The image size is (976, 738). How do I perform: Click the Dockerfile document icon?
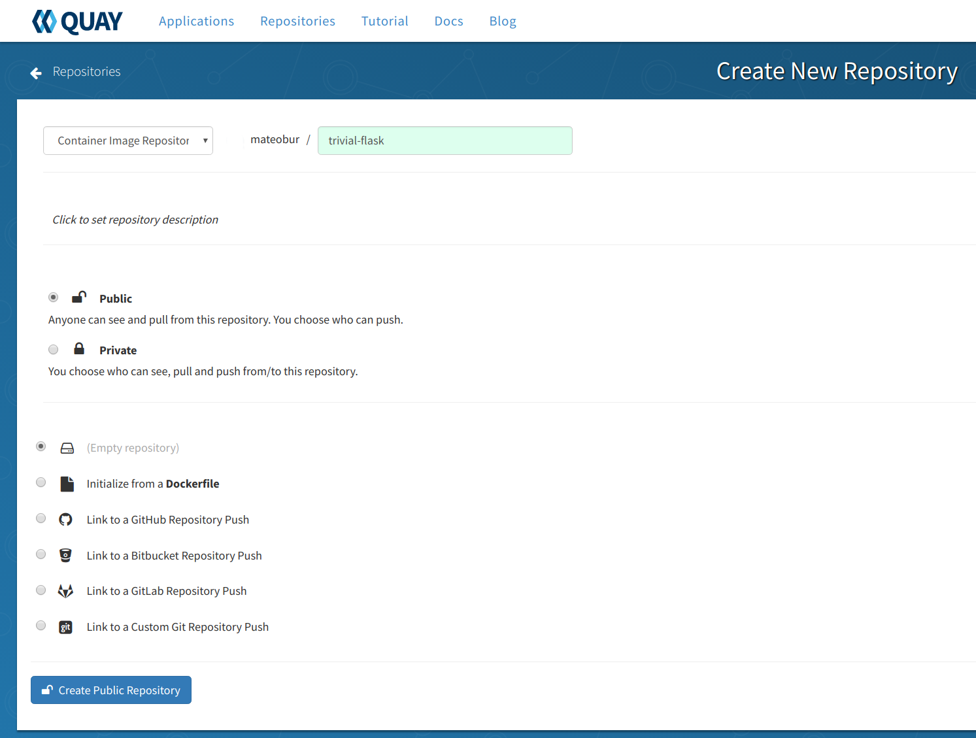click(x=67, y=484)
